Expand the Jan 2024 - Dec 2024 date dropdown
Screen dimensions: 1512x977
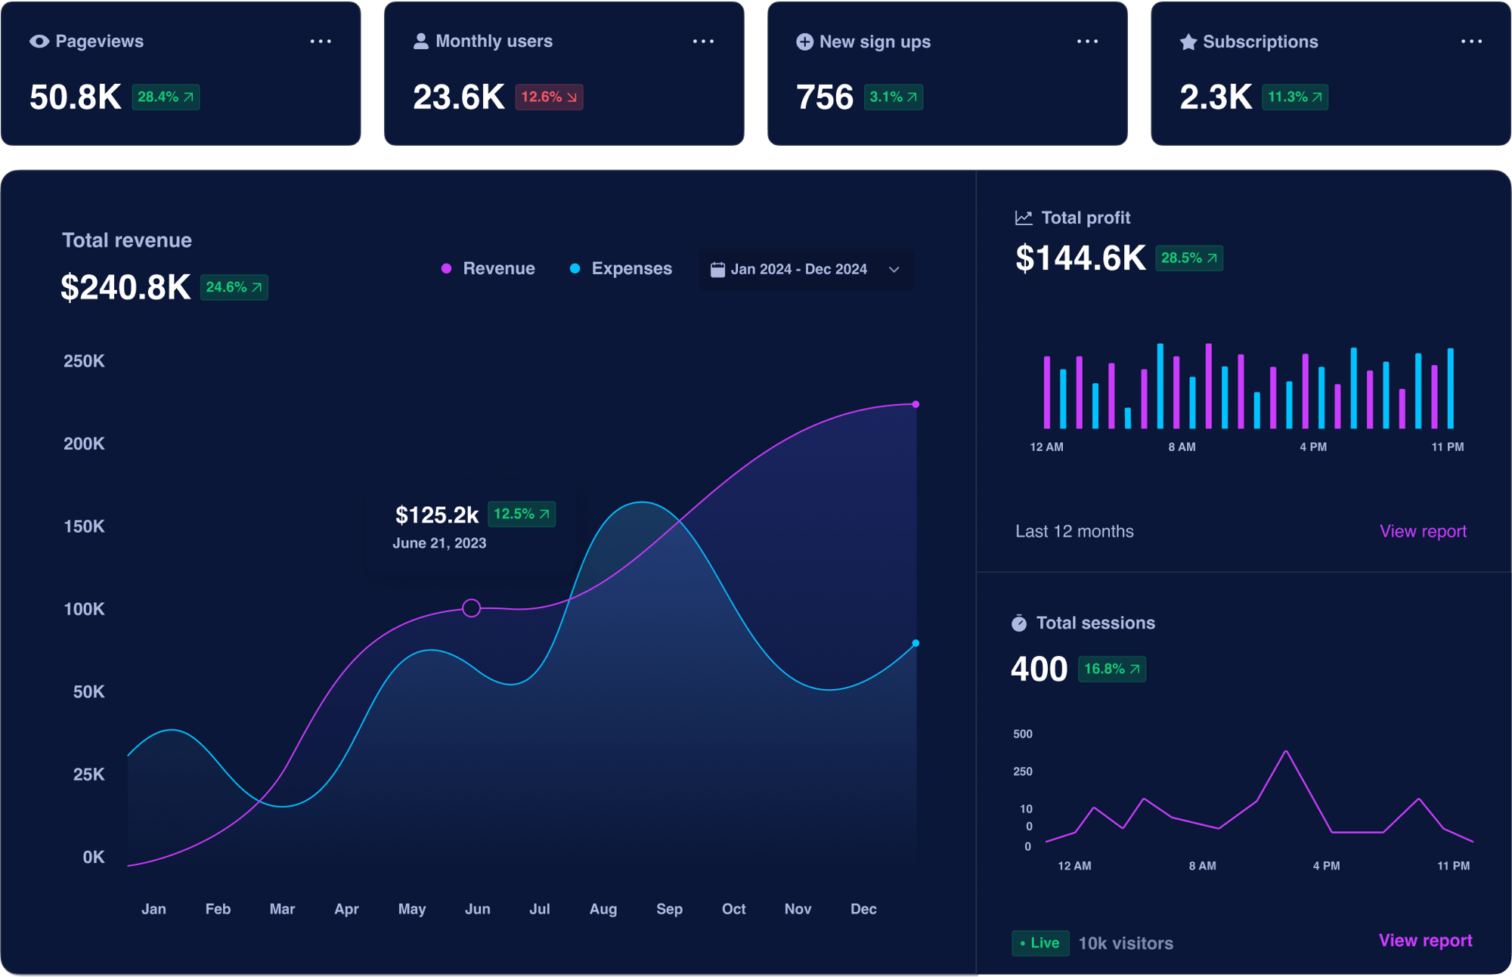point(806,270)
